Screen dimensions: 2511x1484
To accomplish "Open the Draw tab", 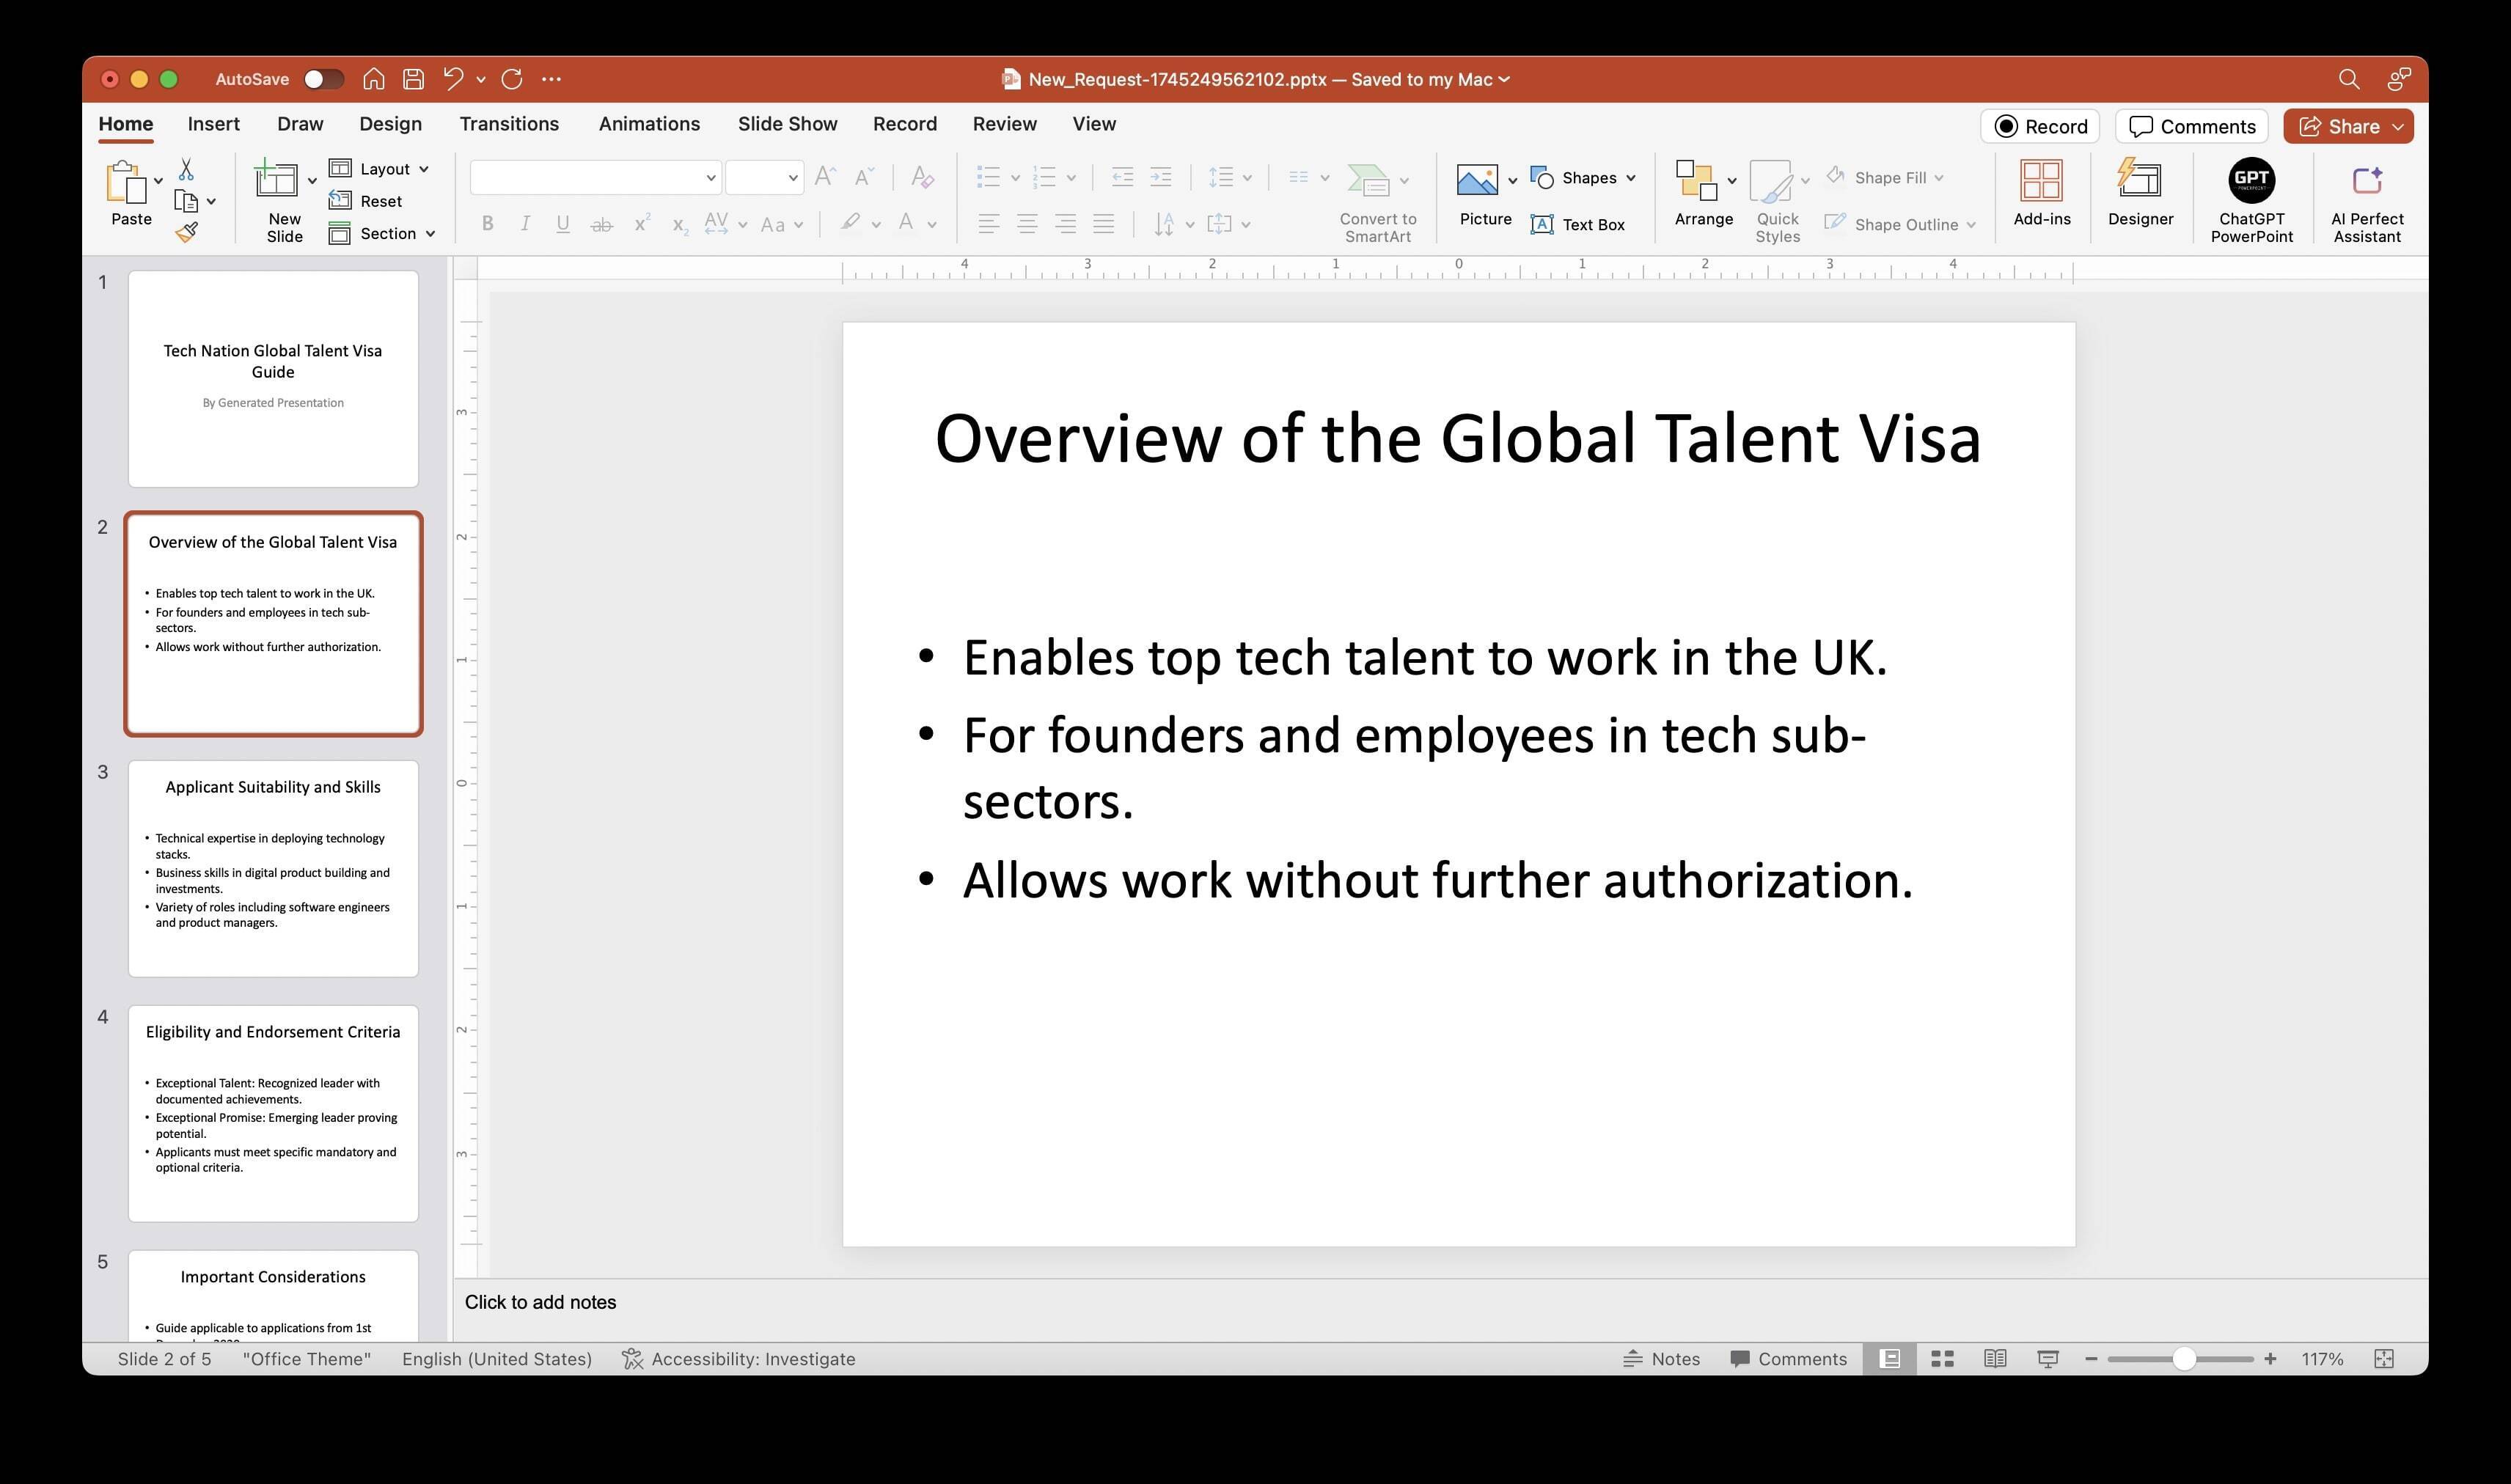I will [300, 124].
